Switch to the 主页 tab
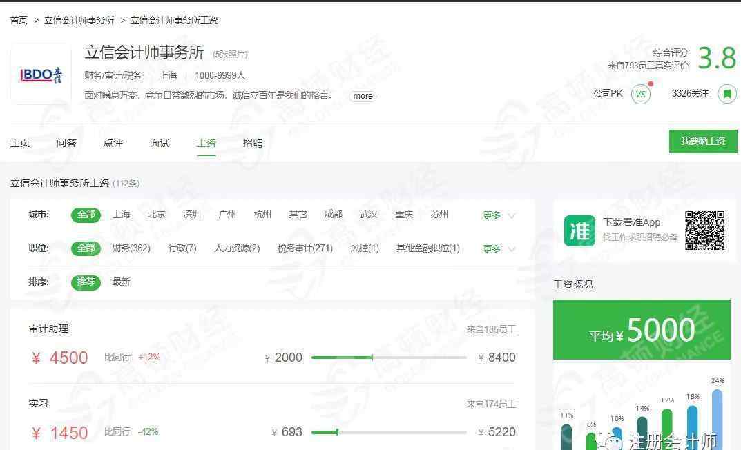Viewport: 741px width, 450px height. [20, 143]
